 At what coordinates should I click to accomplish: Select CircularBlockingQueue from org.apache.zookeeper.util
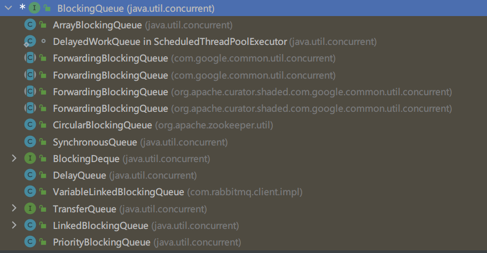pyautogui.click(x=103, y=126)
